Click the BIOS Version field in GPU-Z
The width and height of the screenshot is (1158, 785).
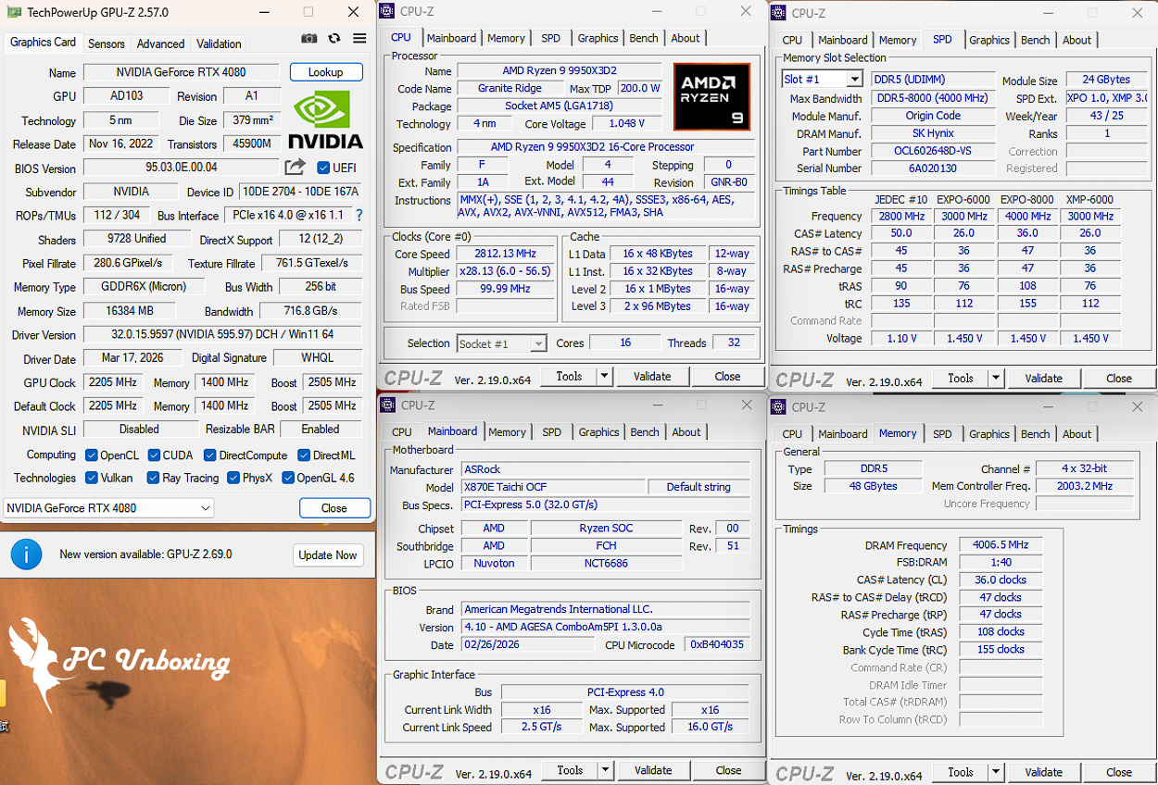point(182,168)
